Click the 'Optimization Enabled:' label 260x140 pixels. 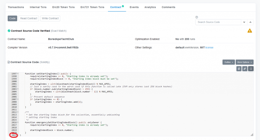tap(148, 39)
